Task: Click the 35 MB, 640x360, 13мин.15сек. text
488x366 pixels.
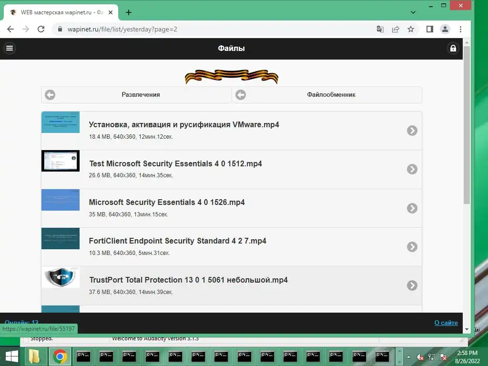Action: tap(128, 214)
